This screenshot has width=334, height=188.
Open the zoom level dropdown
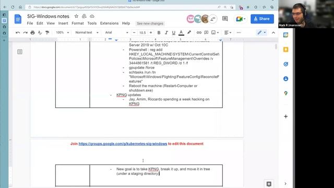coord(62,32)
